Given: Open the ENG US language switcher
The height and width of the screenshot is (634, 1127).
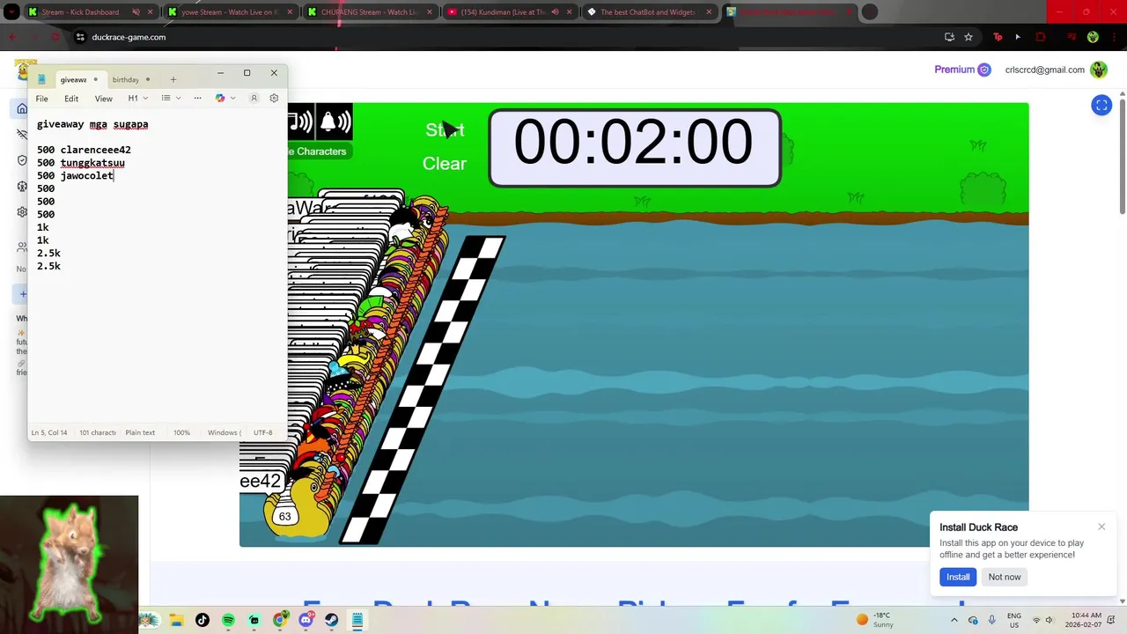Looking at the screenshot, I should pos(1014,620).
